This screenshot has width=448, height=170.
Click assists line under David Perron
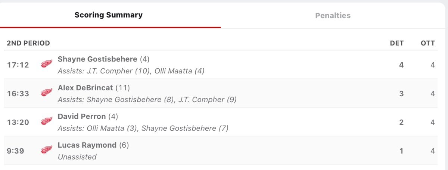point(143,129)
